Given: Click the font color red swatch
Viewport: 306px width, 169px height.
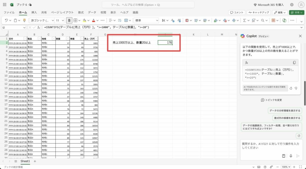Looking at the screenshot, I should (94, 21).
